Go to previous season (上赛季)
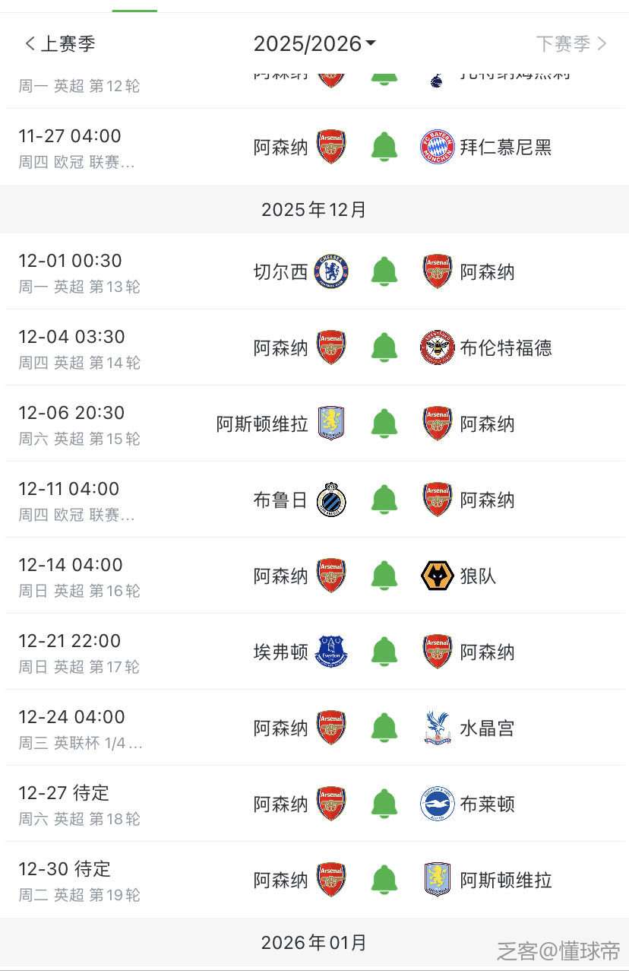Viewport: 629px width, 971px height. 60,44
